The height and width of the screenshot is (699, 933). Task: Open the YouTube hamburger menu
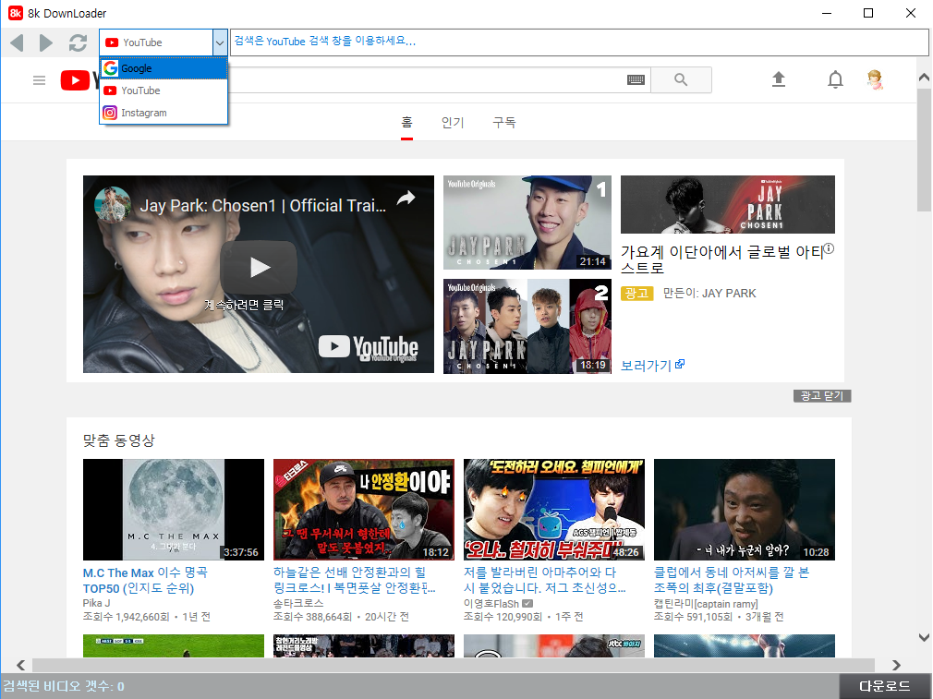[x=39, y=80]
